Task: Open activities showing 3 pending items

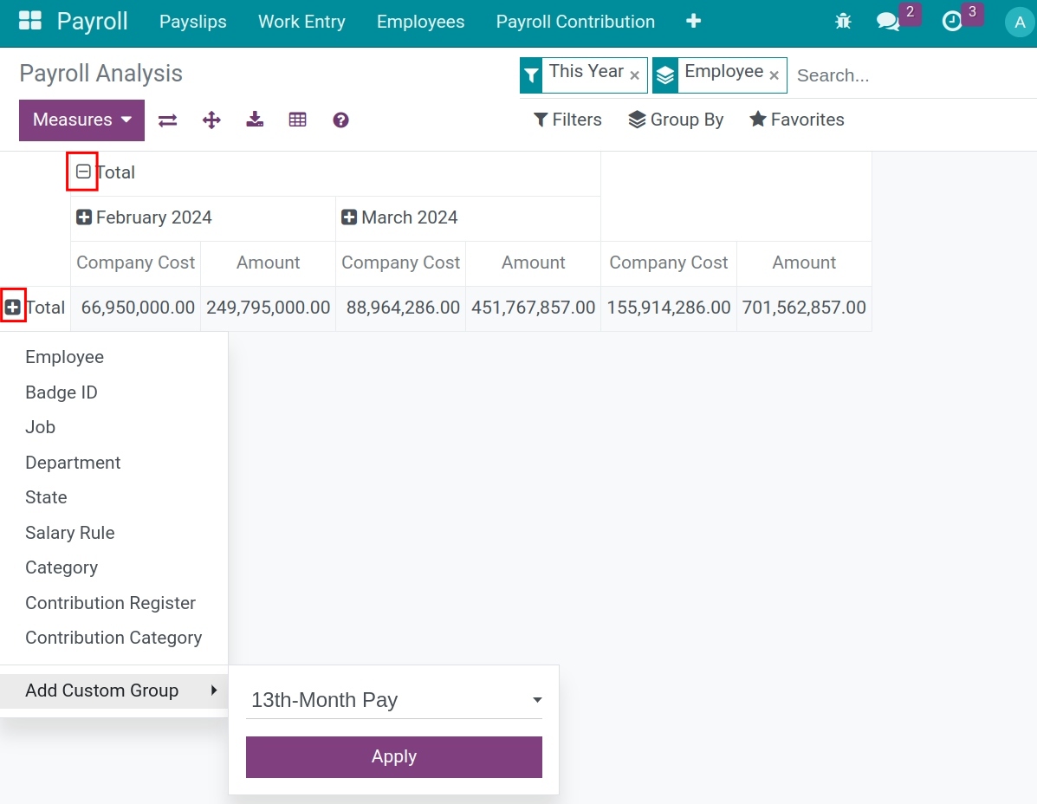Action: click(x=953, y=22)
